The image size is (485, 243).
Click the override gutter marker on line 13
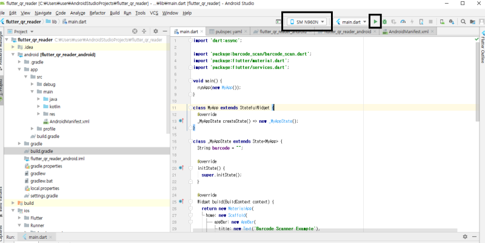coord(181,121)
